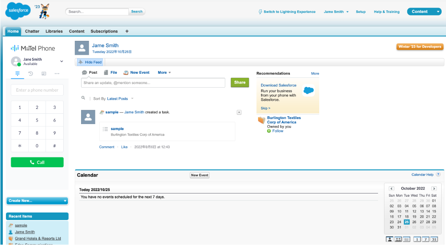
Task: Hide the Chatter feed
Action: (90, 62)
